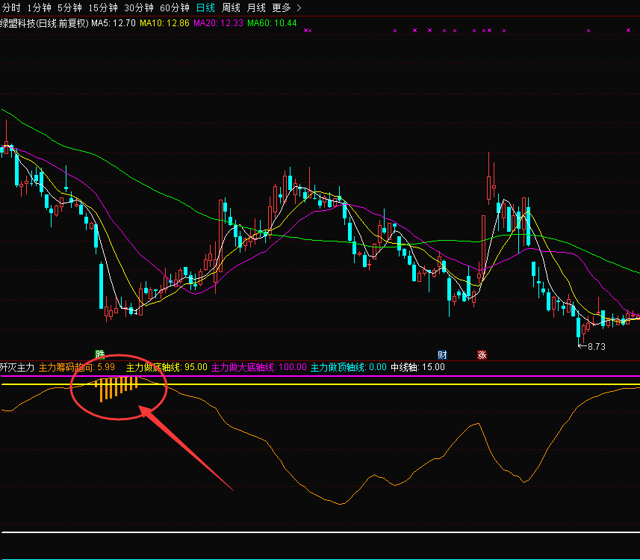
Task: Select the 5分钟 chart period
Action: pos(69,7)
